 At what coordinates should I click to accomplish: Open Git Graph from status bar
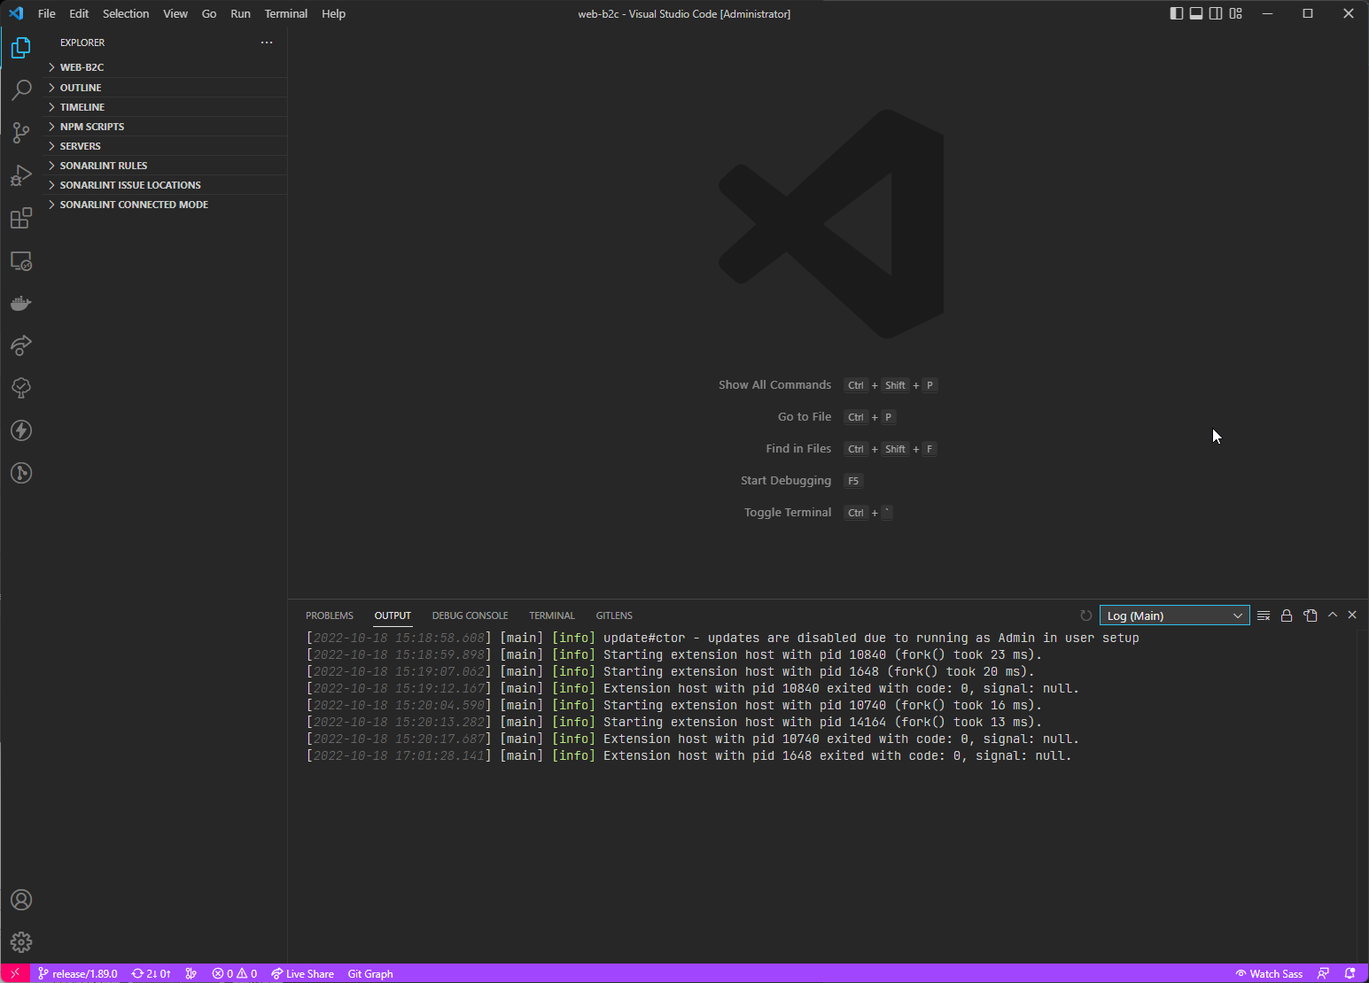[369, 973]
